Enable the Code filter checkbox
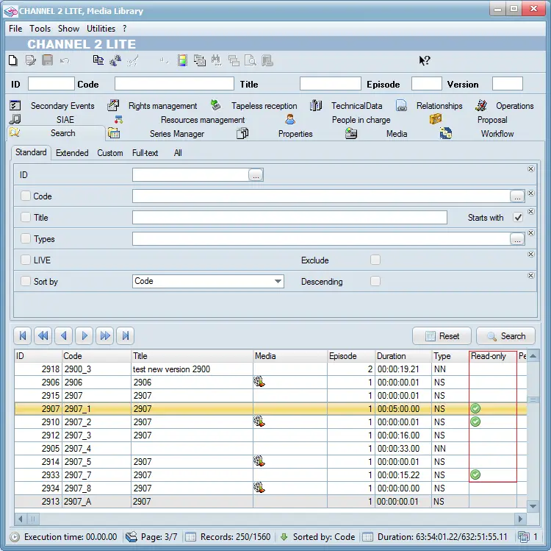 point(26,196)
